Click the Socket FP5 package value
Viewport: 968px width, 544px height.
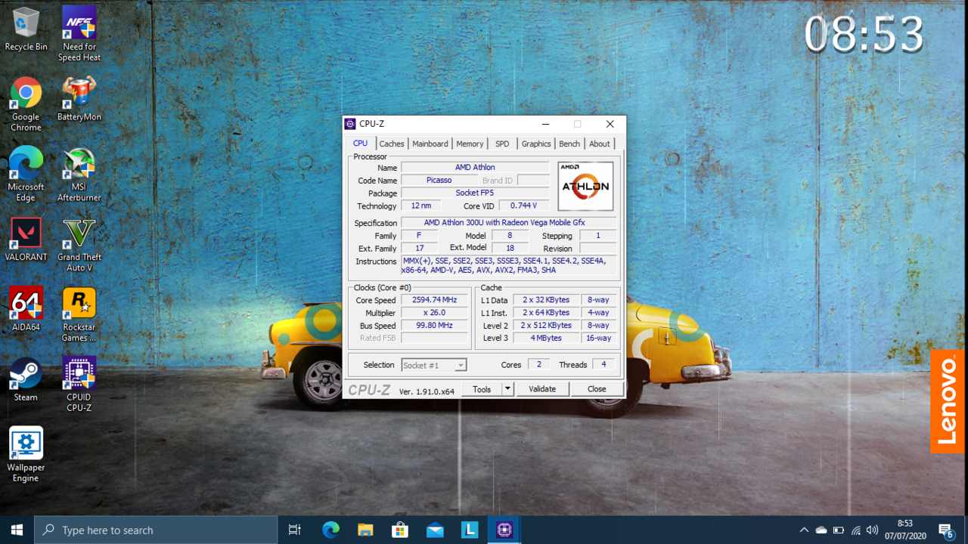pyautogui.click(x=475, y=193)
